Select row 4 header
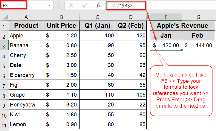The height and width of the screenshot is (131, 216). point(4,55)
